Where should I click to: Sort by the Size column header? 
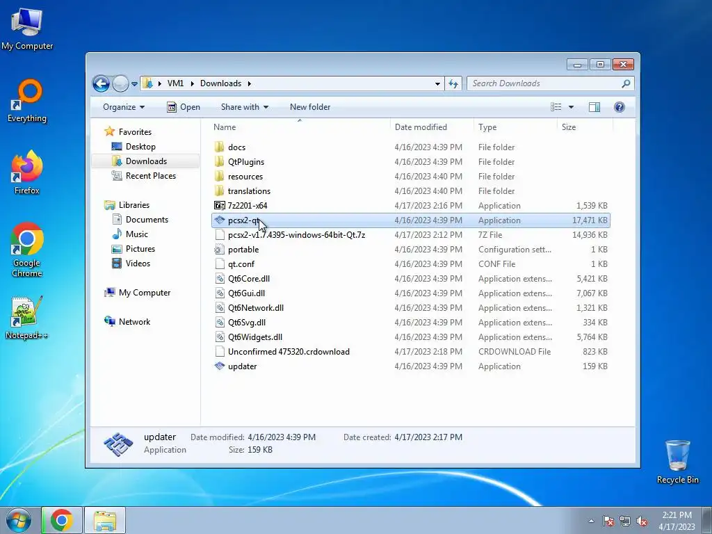(585, 127)
